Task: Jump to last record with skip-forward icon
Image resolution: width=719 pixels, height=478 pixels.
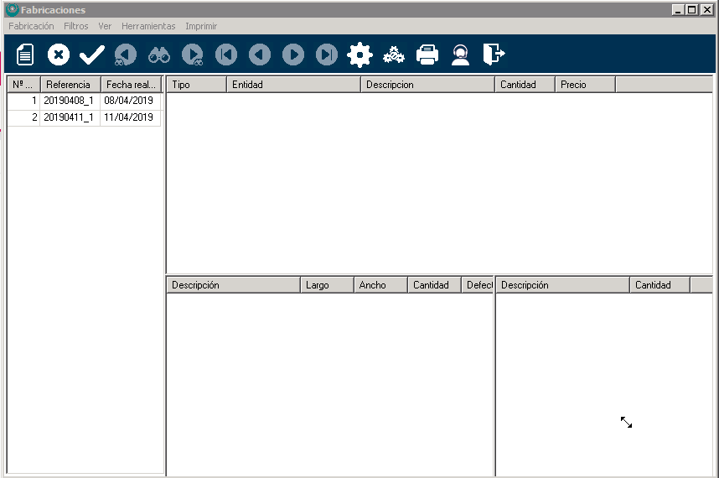Action: click(x=327, y=55)
